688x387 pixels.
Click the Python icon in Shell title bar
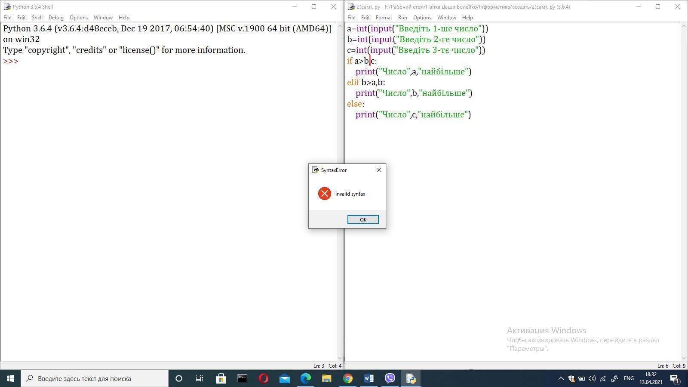[7, 6]
